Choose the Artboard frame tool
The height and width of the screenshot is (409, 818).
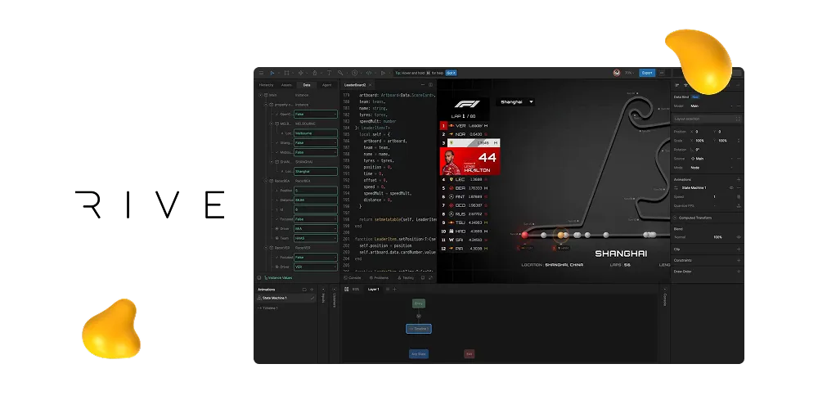point(286,73)
